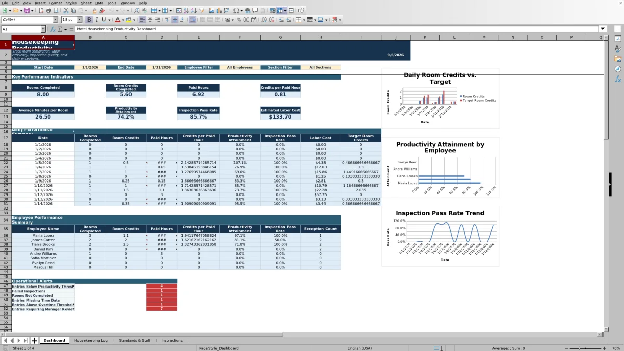
Task: Click English (USA) language in status bar
Action: click(x=360, y=348)
